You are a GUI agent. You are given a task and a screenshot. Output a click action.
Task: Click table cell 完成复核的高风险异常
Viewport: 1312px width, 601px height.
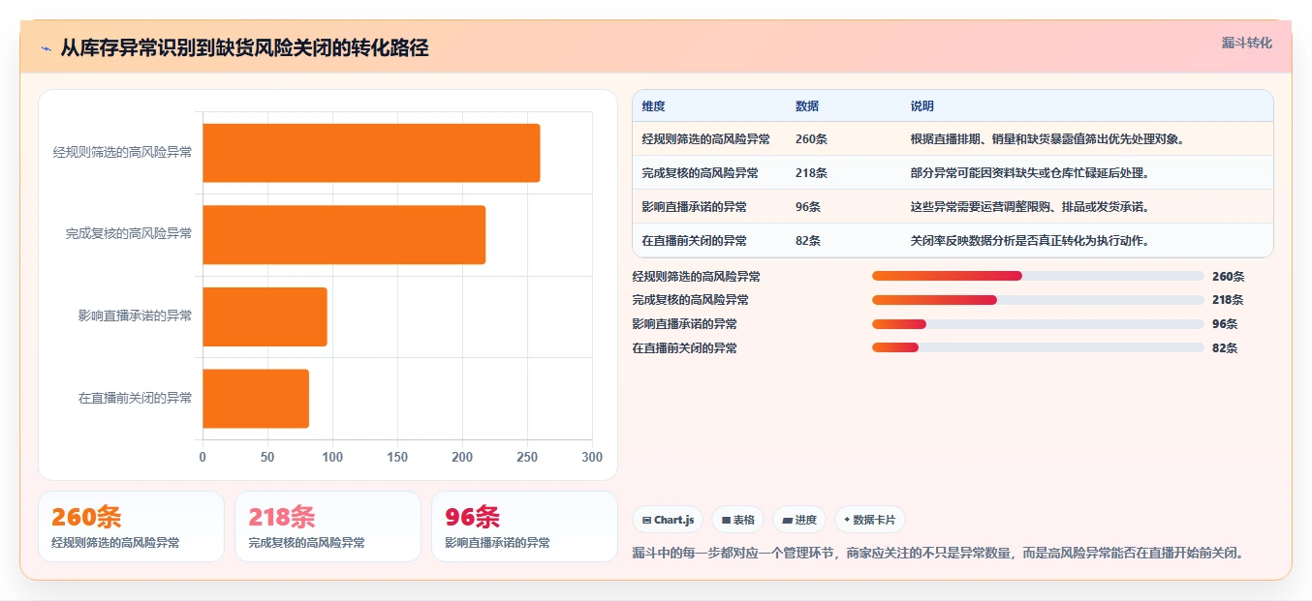pyautogui.click(x=700, y=173)
